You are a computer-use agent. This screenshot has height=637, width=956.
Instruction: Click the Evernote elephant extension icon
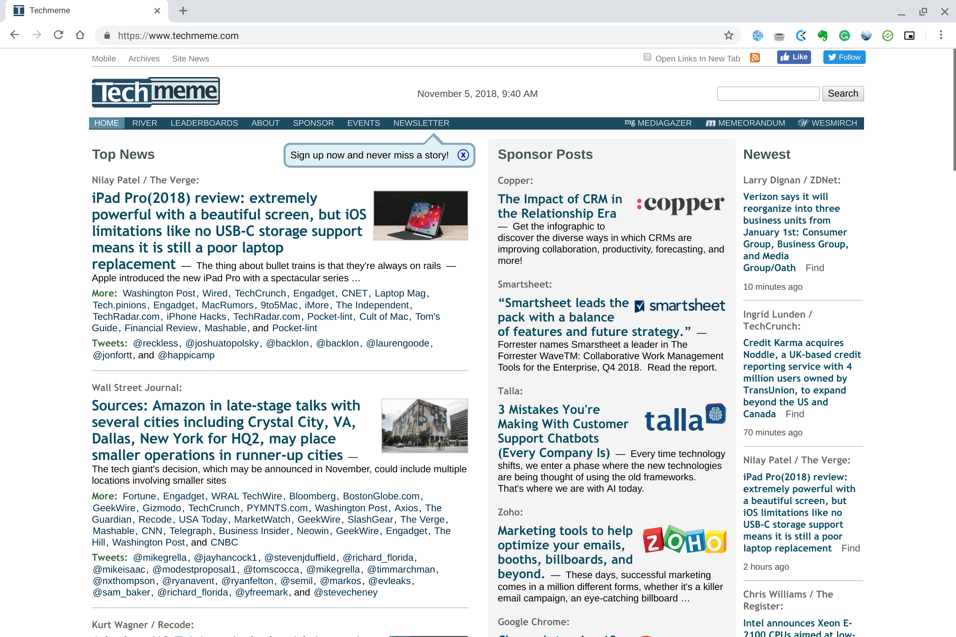tap(823, 36)
